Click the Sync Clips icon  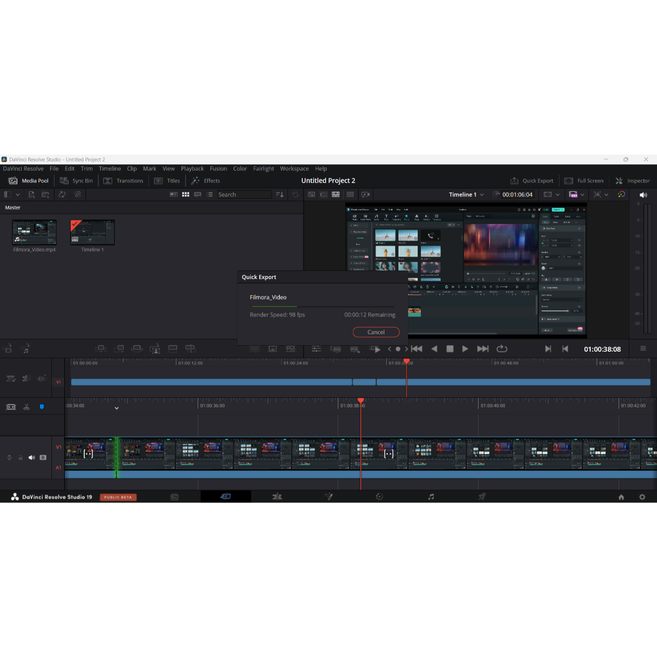[x=62, y=194]
